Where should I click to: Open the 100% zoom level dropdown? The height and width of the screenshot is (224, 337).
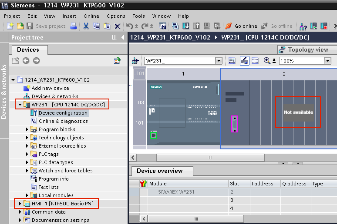click(x=327, y=61)
